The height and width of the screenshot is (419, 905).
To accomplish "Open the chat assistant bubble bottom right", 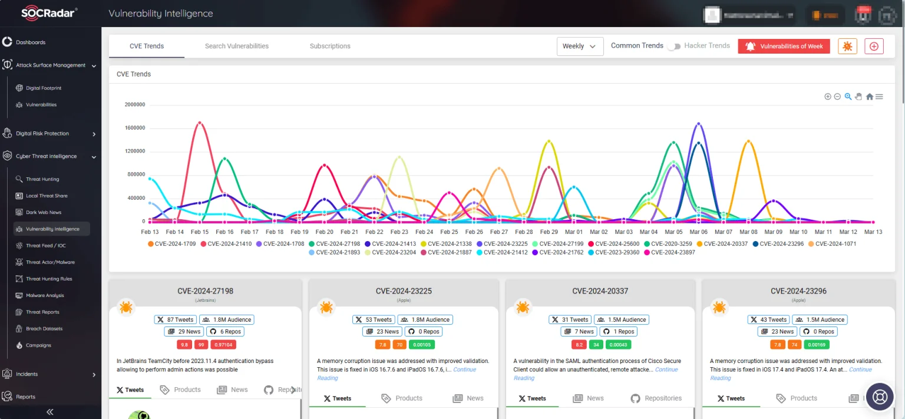I will coord(879,397).
